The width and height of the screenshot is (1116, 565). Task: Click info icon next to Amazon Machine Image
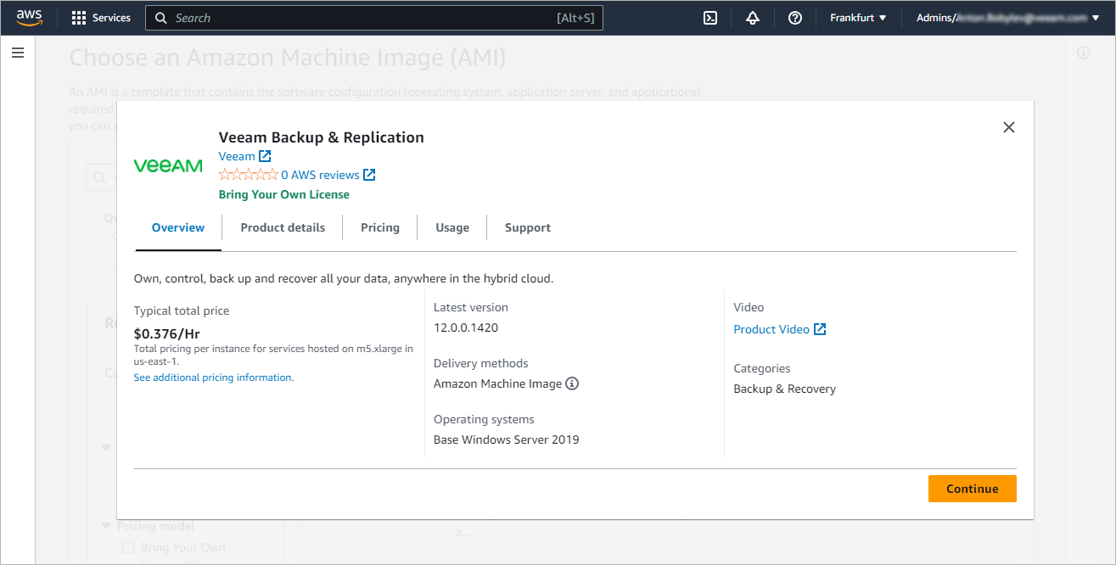click(572, 383)
